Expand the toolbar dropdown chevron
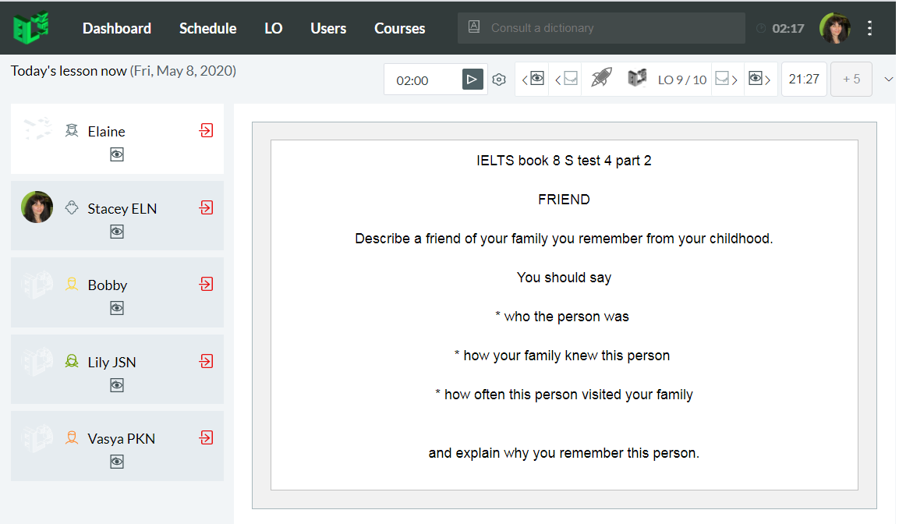 click(888, 79)
